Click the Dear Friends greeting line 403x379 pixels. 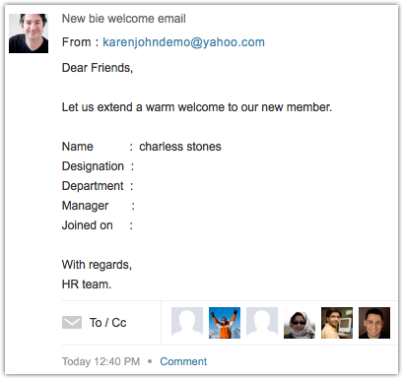tap(98, 68)
